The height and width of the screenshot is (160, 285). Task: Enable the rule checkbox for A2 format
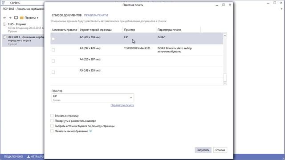[53, 39]
